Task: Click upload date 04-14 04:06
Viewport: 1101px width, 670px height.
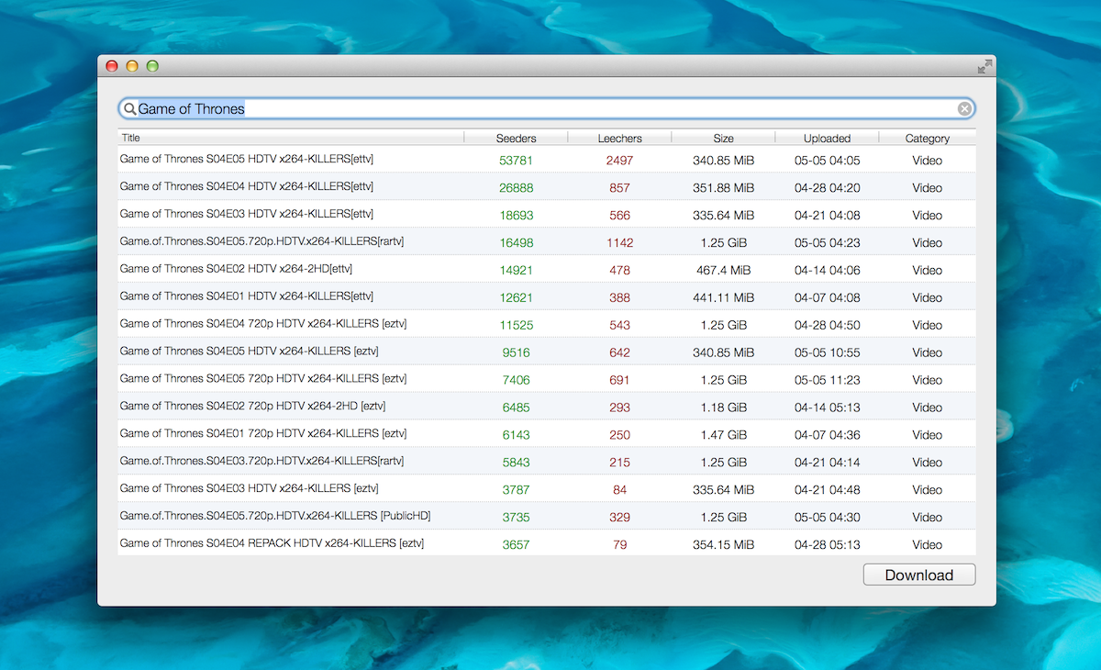Action: pyautogui.click(x=828, y=271)
